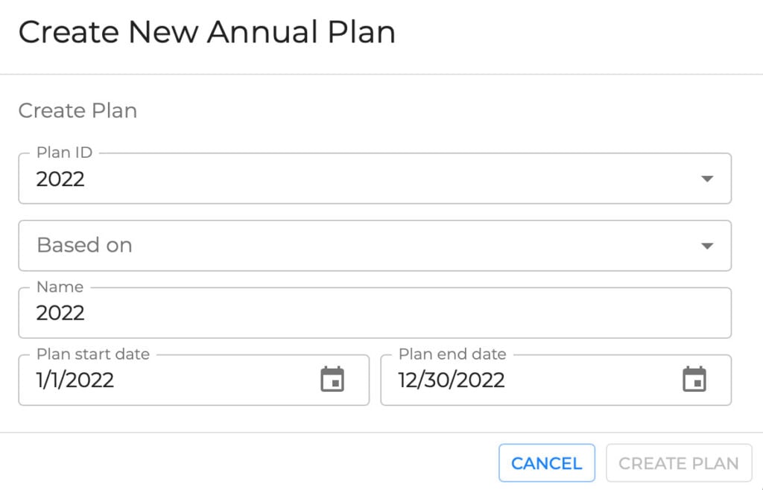This screenshot has width=763, height=490.
Task: Click the Name field label
Action: coord(60,287)
